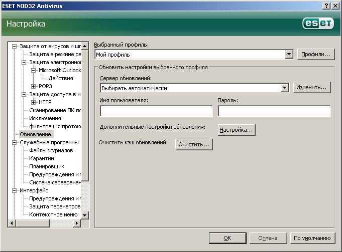Viewport: 342px width, 252px height.
Task: Select Контекстное меню tree item
Action: [53, 214]
